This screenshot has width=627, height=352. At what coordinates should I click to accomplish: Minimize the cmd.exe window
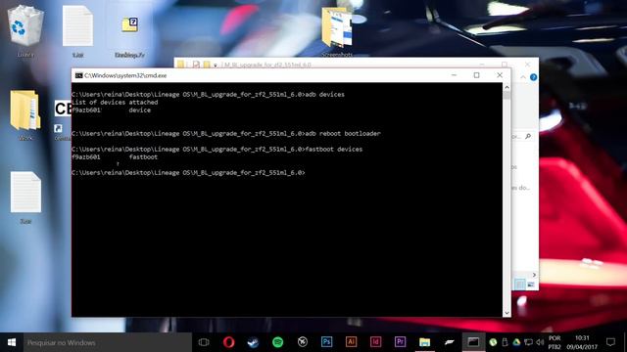(454, 75)
